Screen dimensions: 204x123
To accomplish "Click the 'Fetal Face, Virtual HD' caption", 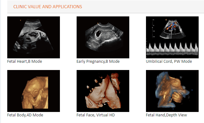I will [x=96, y=115].
